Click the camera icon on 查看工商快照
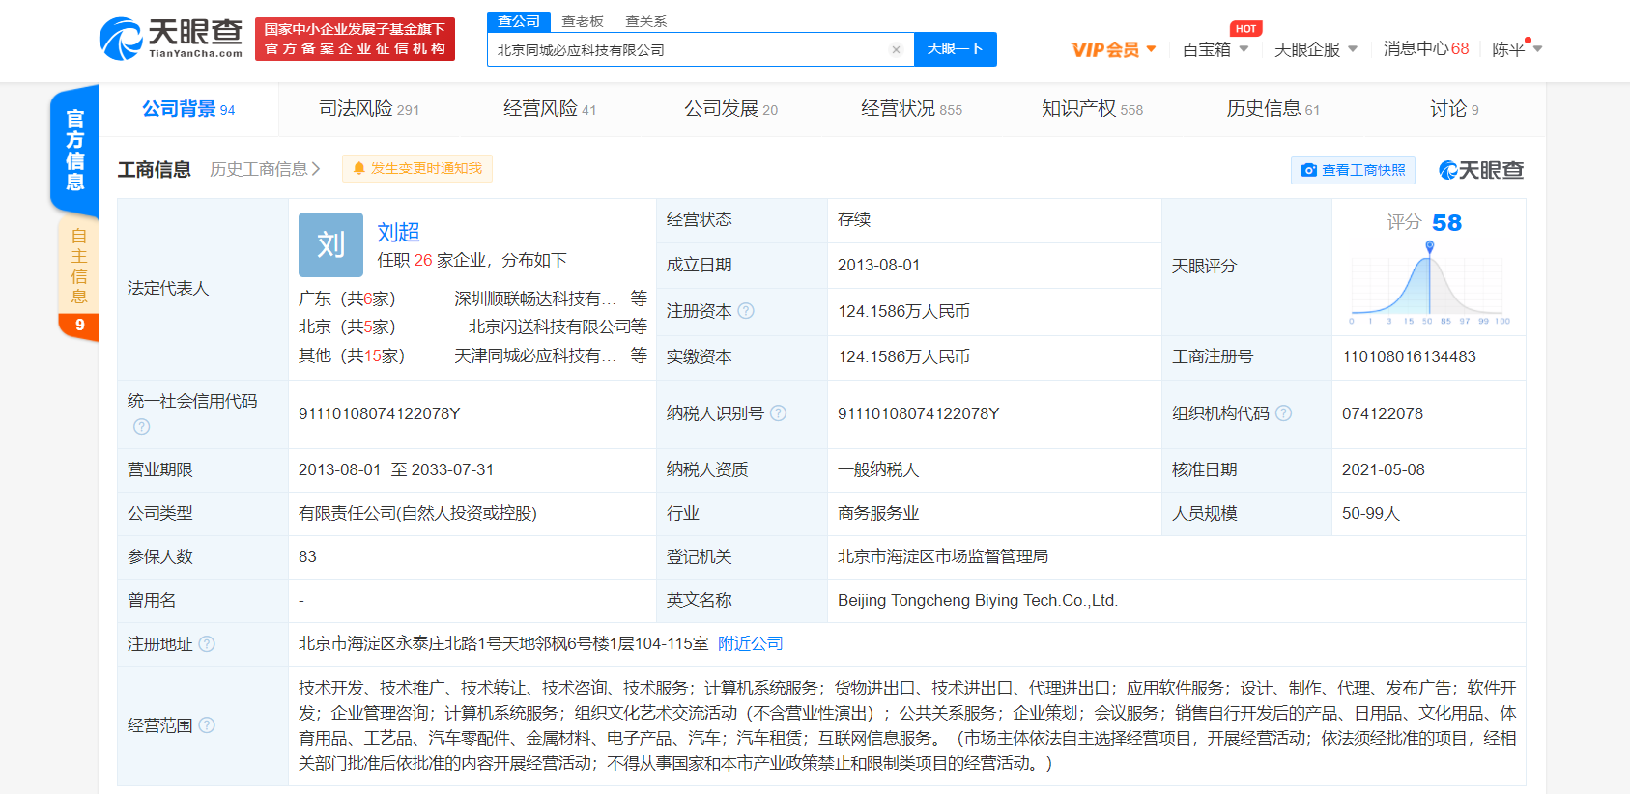This screenshot has height=794, width=1630. [x=1308, y=170]
